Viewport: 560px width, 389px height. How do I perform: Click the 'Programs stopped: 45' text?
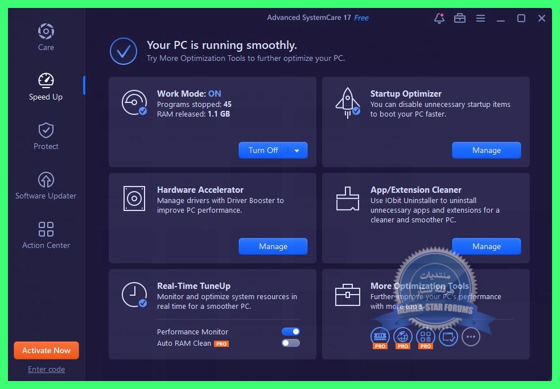click(194, 104)
